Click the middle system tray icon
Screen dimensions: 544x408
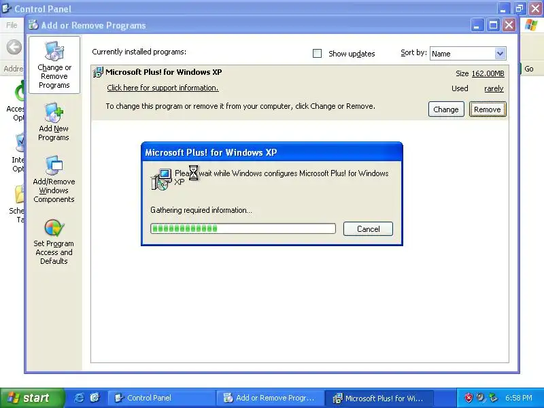point(481,398)
